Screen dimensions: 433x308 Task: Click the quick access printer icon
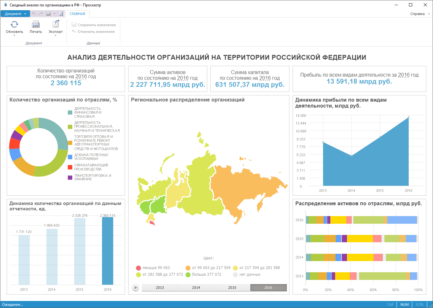click(48, 14)
